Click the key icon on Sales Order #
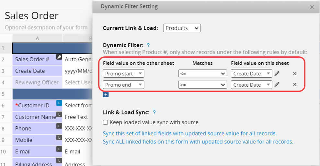 [59, 57]
